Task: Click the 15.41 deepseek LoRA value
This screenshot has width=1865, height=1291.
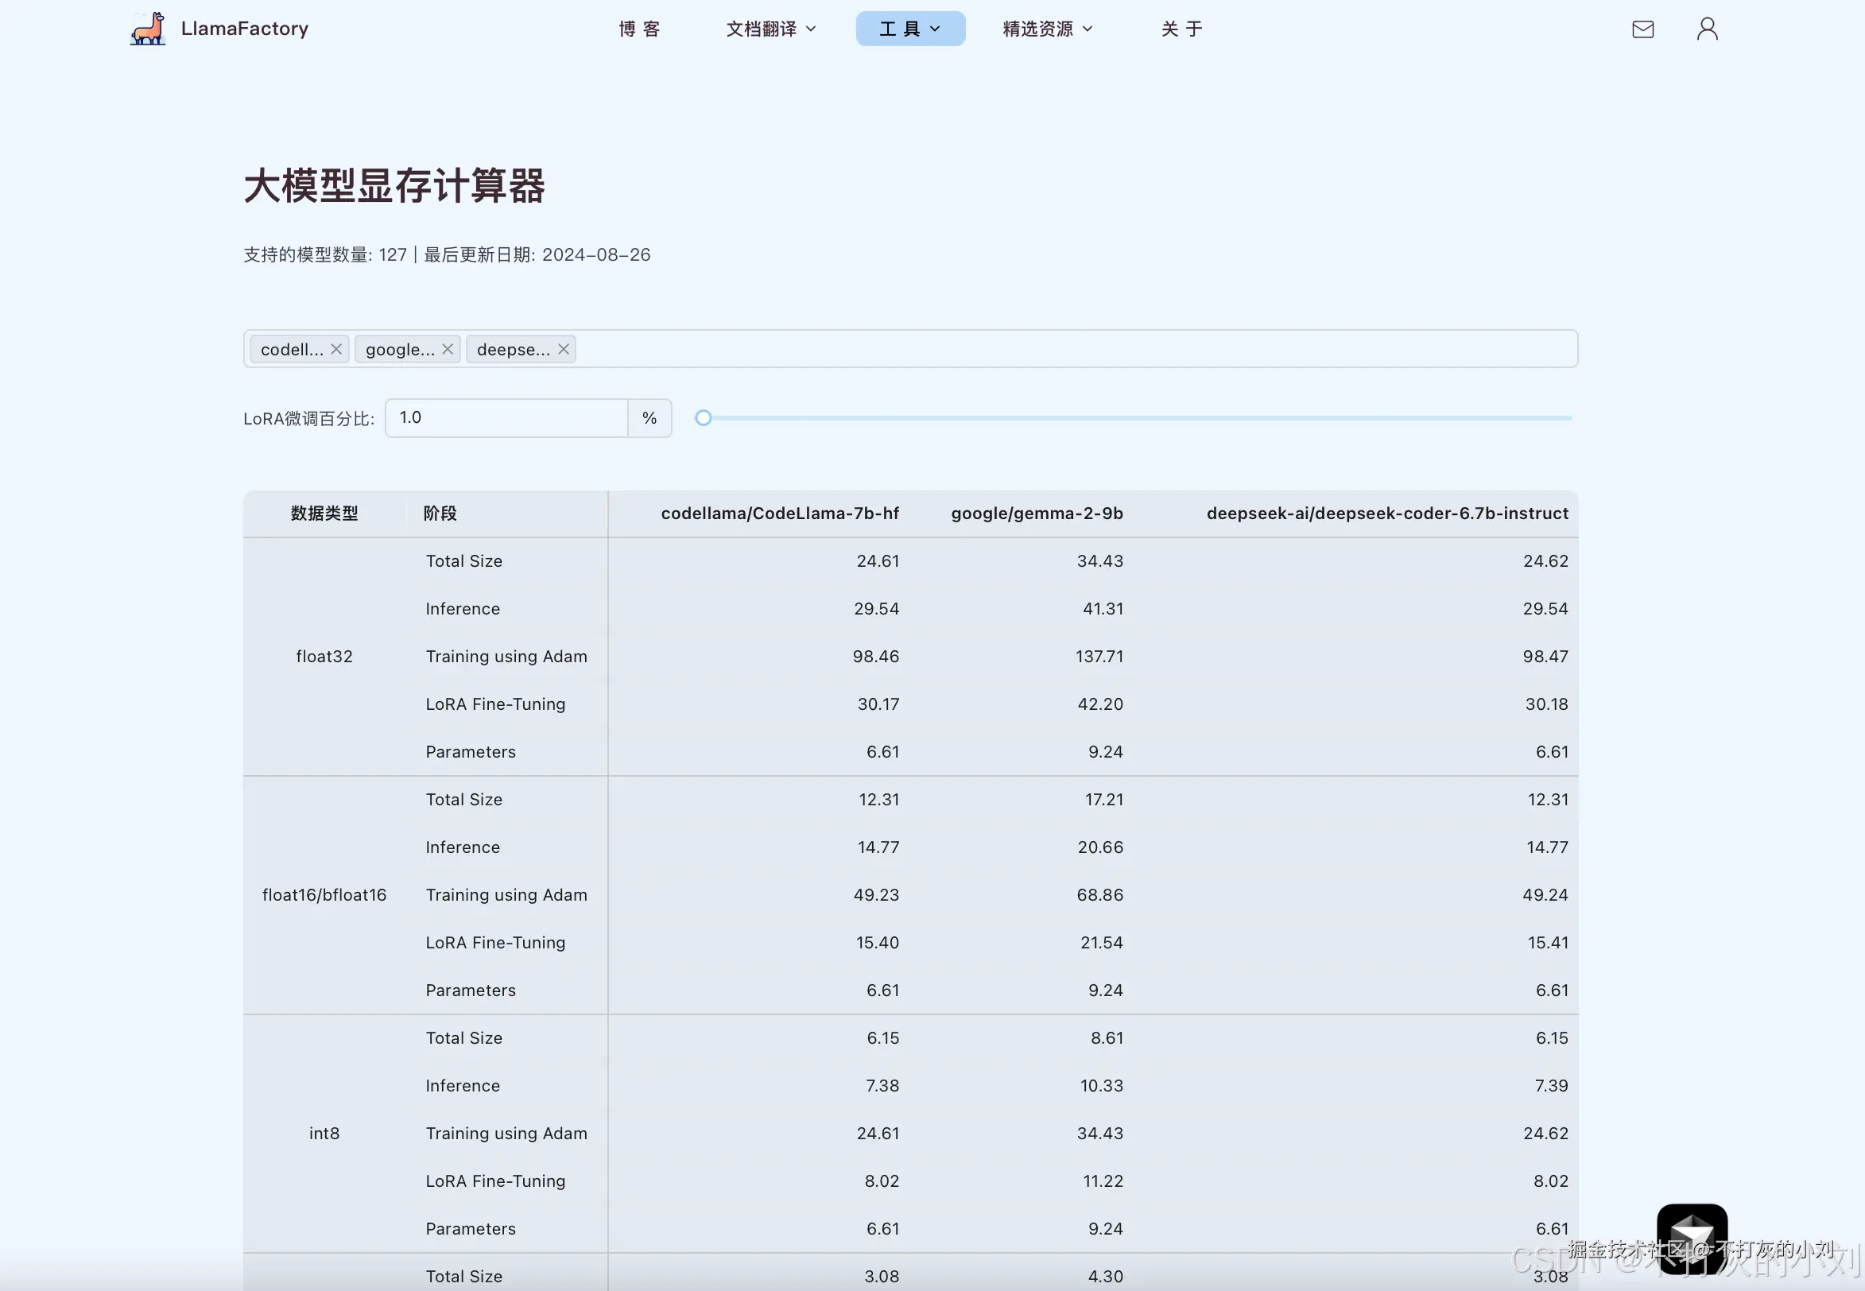Action: click(1548, 943)
